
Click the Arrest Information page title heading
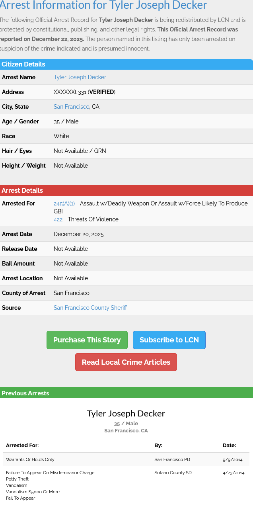pos(103,5)
